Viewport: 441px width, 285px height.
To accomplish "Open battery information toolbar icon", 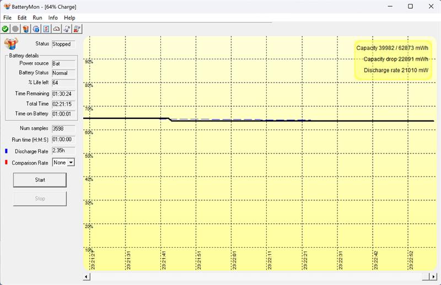I will pyautogui.click(x=26, y=29).
